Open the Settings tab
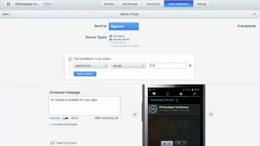This screenshot has height=146, width=260. [x=201, y=4]
